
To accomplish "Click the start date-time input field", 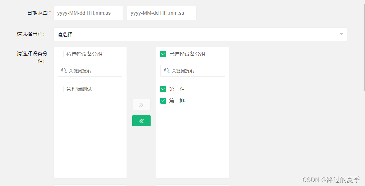I will pos(88,13).
